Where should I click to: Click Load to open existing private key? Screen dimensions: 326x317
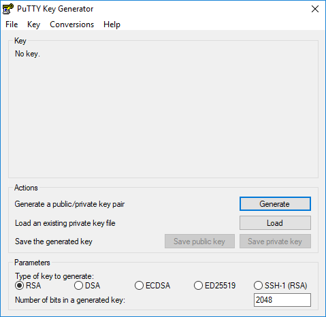pyautogui.click(x=275, y=223)
